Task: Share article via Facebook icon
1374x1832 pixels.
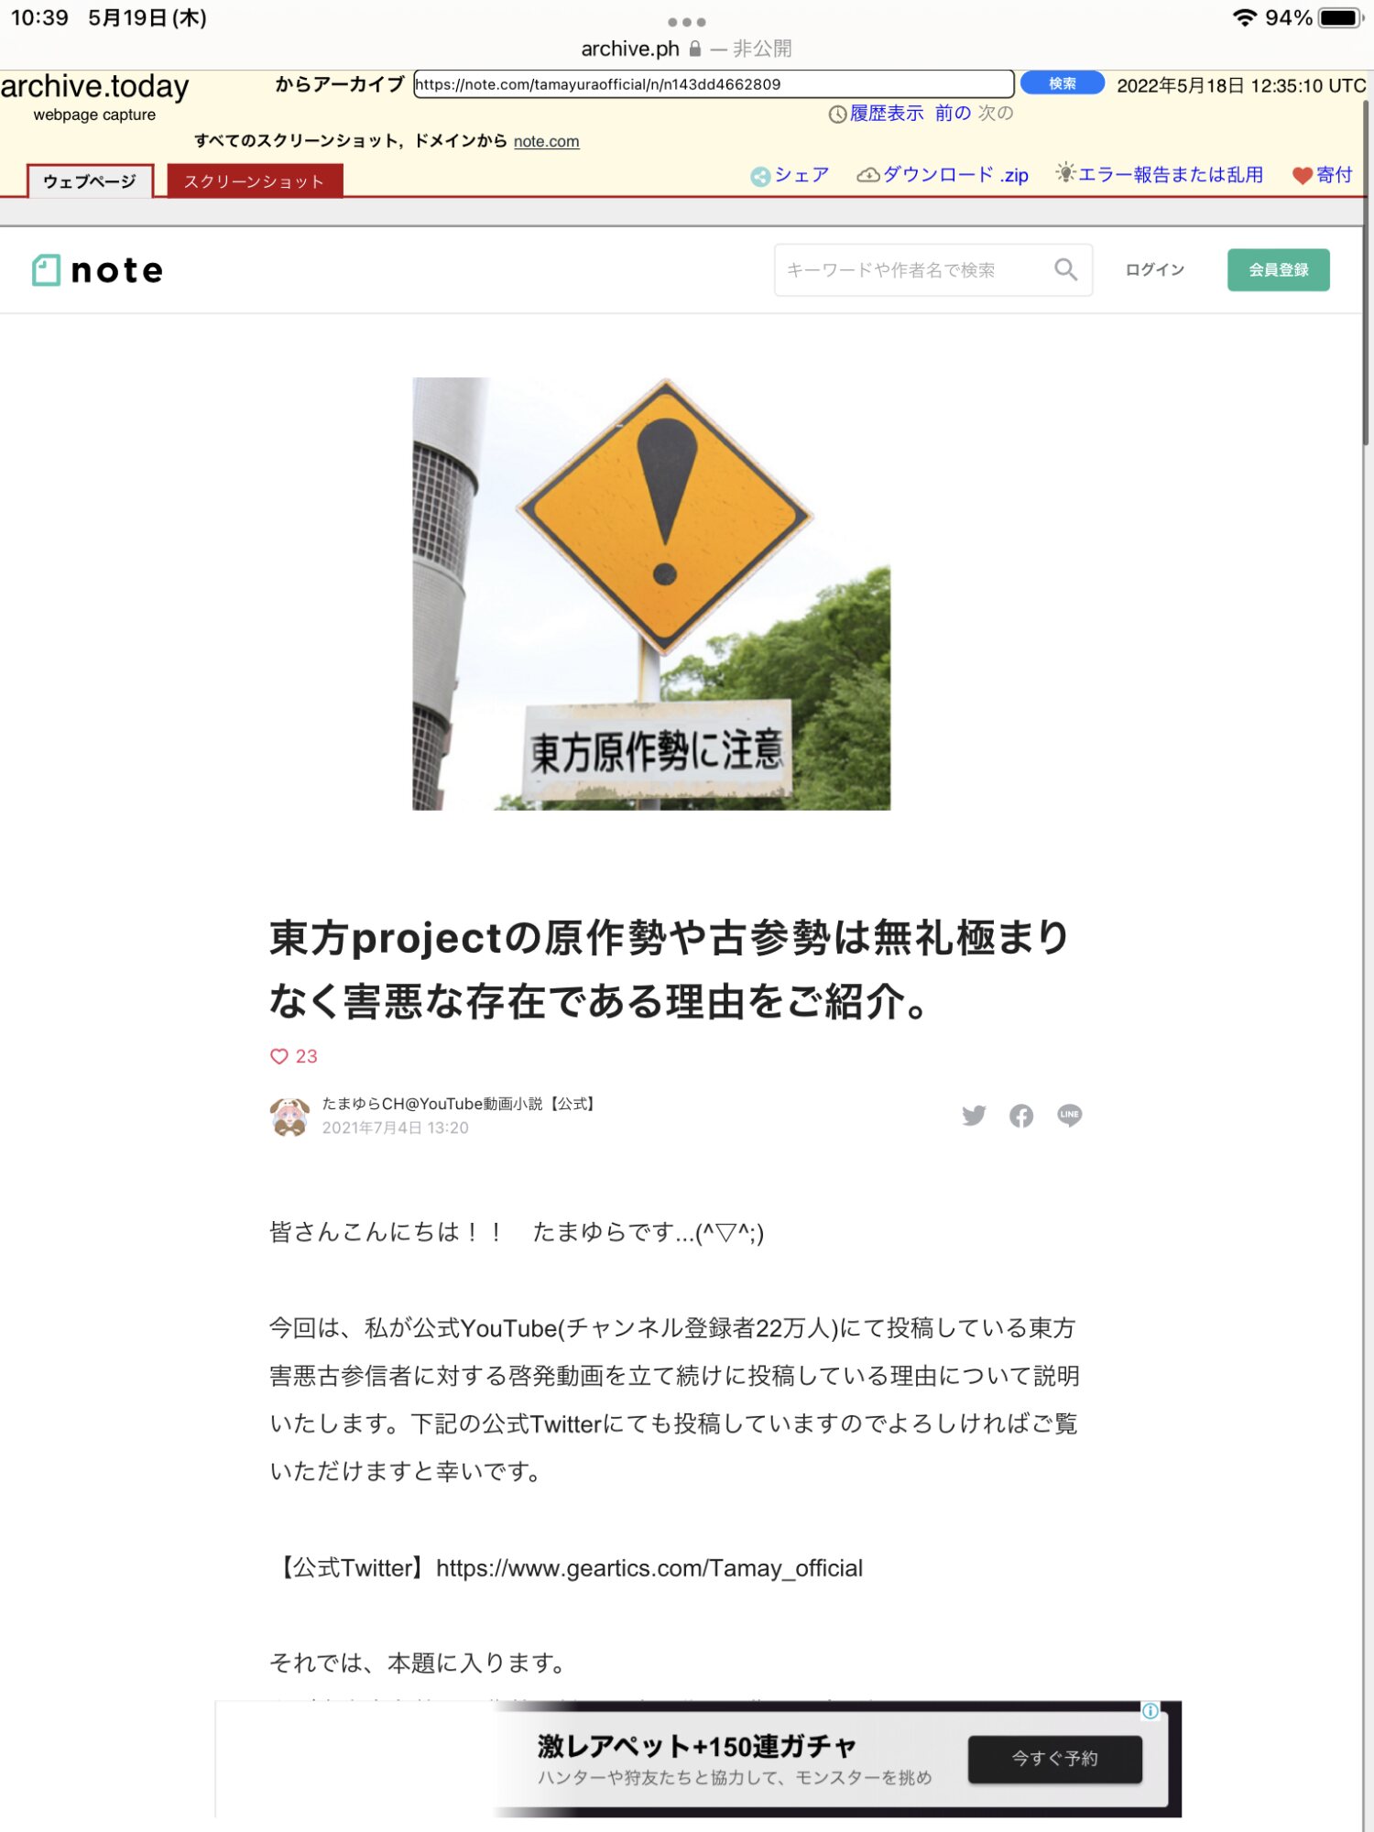Action: tap(1021, 1115)
